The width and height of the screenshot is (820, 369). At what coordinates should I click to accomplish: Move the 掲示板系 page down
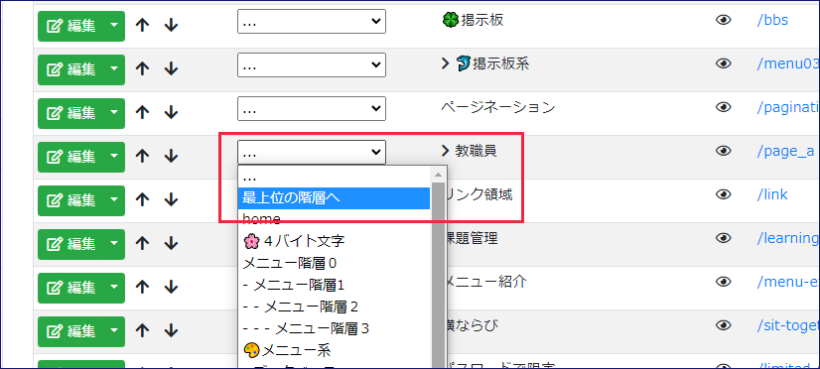point(171,69)
